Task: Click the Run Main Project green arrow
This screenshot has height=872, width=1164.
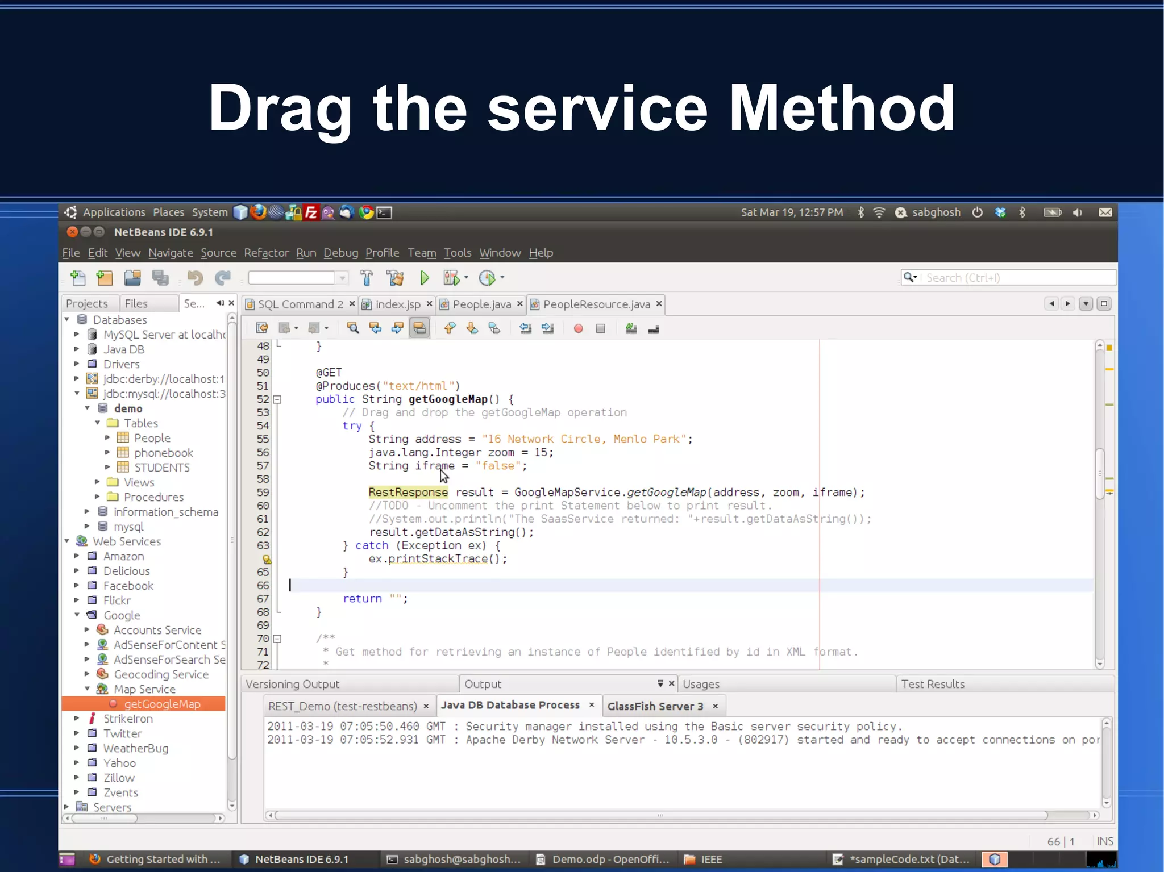Action: click(x=424, y=278)
